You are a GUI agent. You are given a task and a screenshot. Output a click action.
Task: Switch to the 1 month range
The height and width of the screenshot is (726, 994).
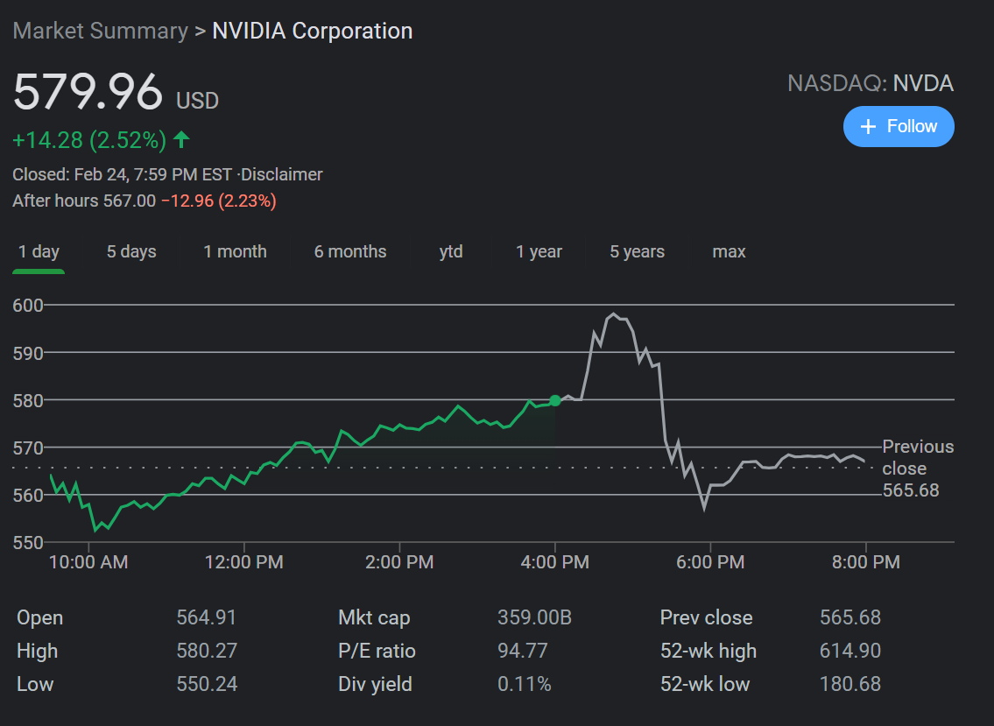point(235,252)
